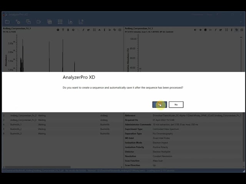Click the line chart with dot icon

81,22
